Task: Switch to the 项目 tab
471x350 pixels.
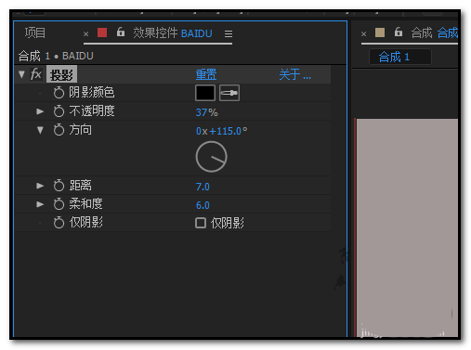Action: [x=35, y=32]
